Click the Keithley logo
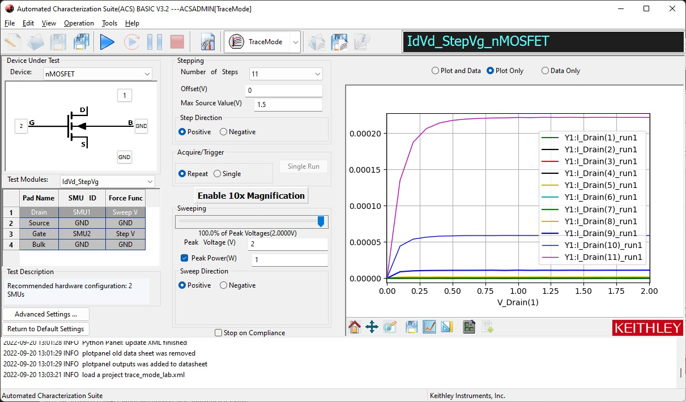Viewport: 686px width, 402px height. [x=647, y=328]
